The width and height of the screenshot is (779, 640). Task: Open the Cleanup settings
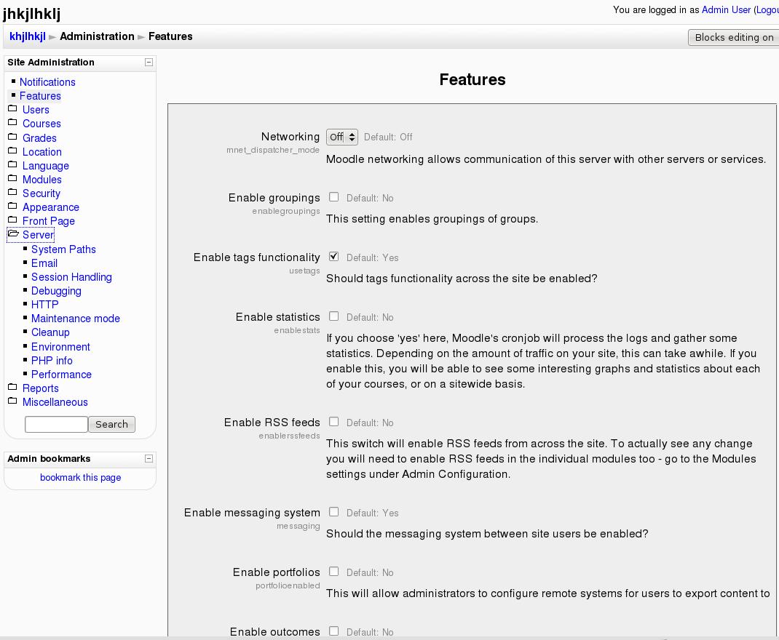(x=50, y=332)
